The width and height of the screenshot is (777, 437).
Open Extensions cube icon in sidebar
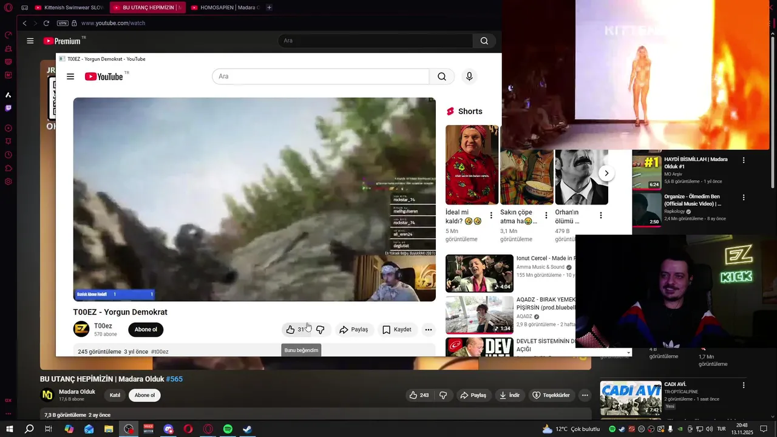pyautogui.click(x=8, y=168)
